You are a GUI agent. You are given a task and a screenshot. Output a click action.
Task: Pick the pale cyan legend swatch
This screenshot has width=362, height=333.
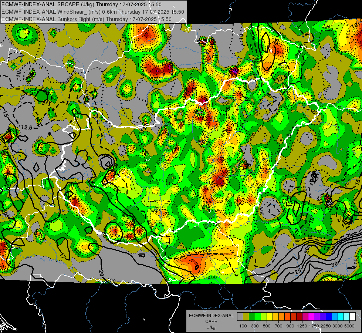click(x=347, y=317)
